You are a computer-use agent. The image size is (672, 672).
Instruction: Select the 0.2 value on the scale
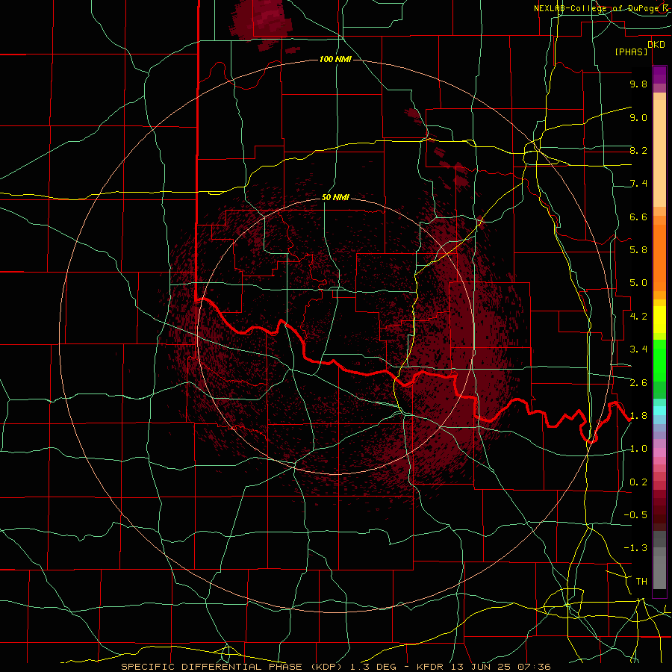point(638,482)
